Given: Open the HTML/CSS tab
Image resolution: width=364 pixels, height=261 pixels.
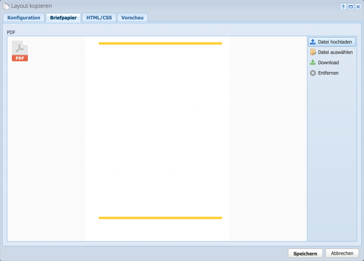Looking at the screenshot, I should (x=99, y=17).
